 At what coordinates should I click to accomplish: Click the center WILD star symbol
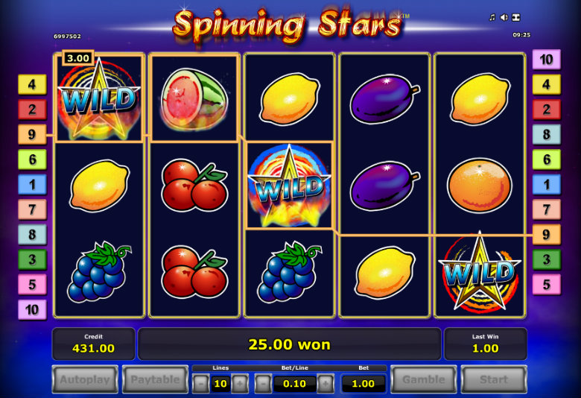(289, 186)
